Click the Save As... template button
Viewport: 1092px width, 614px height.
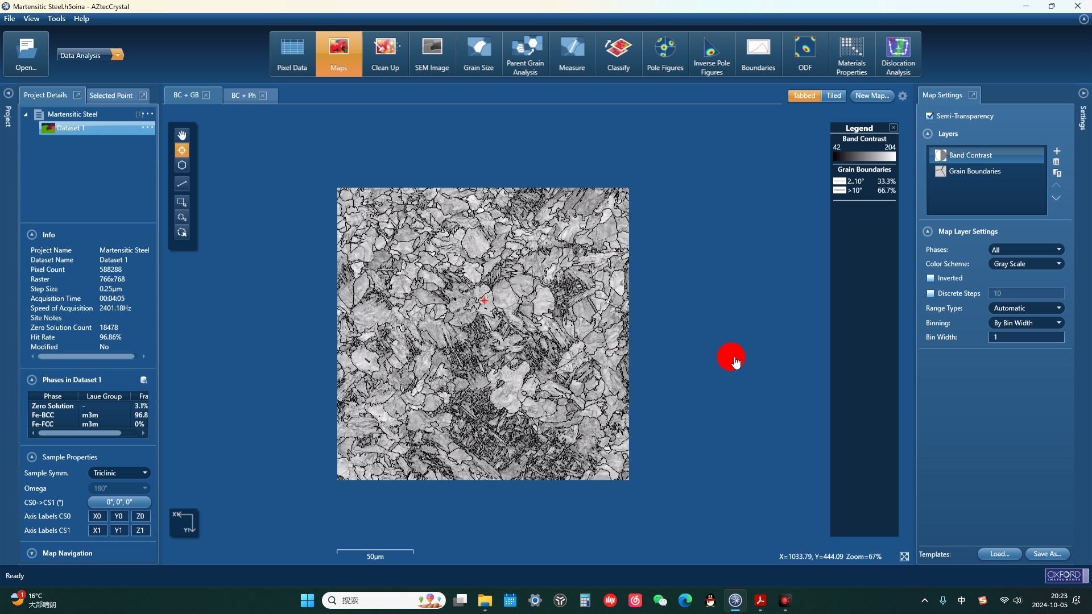click(1047, 554)
